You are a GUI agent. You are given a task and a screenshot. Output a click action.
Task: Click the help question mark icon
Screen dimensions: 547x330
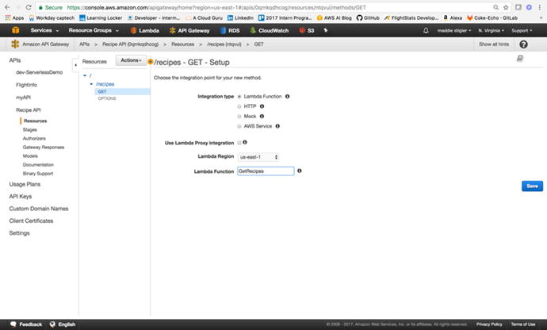(523, 44)
